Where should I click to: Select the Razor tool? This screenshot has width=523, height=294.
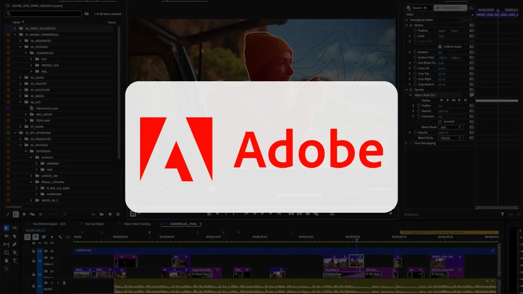15,236
